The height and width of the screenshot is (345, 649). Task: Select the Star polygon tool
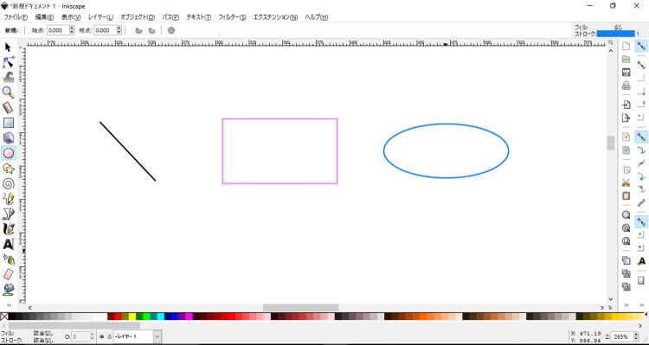9,169
